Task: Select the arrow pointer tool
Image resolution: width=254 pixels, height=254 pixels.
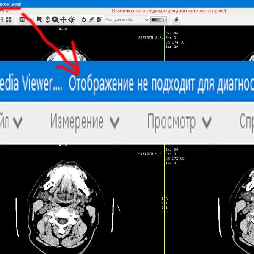Action: pos(39,19)
